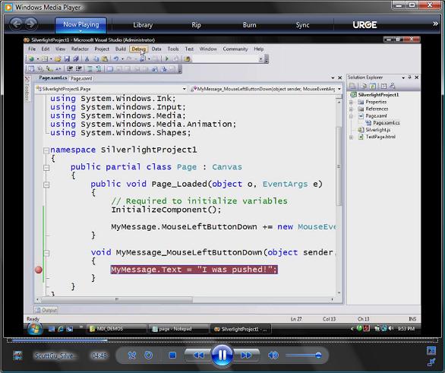Turn repeat on
This screenshot has height=373, width=445.
tap(148, 355)
